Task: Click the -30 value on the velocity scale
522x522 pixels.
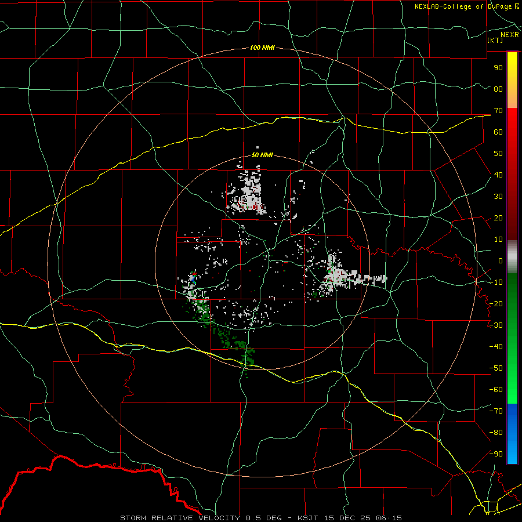Action: pyautogui.click(x=496, y=325)
